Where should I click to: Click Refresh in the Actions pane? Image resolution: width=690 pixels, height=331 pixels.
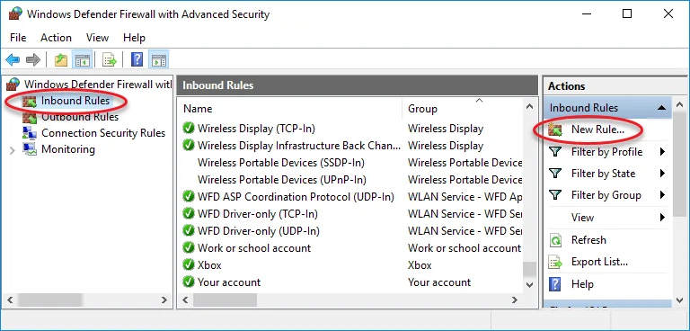click(588, 240)
